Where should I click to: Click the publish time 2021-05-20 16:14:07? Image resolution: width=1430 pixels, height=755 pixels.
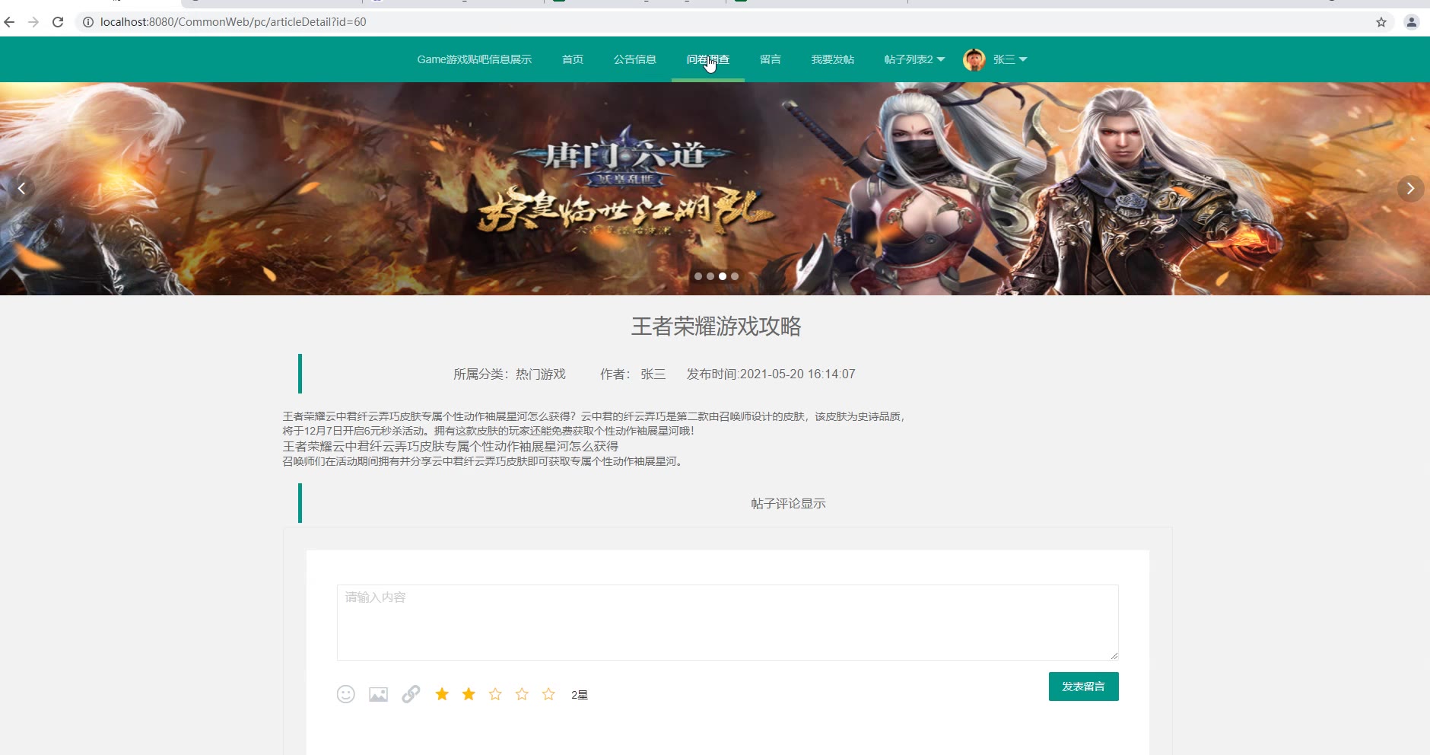click(x=797, y=374)
